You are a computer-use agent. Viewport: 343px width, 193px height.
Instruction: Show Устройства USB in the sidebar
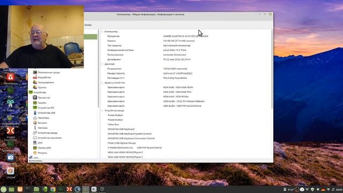pyautogui.click(x=47, y=113)
